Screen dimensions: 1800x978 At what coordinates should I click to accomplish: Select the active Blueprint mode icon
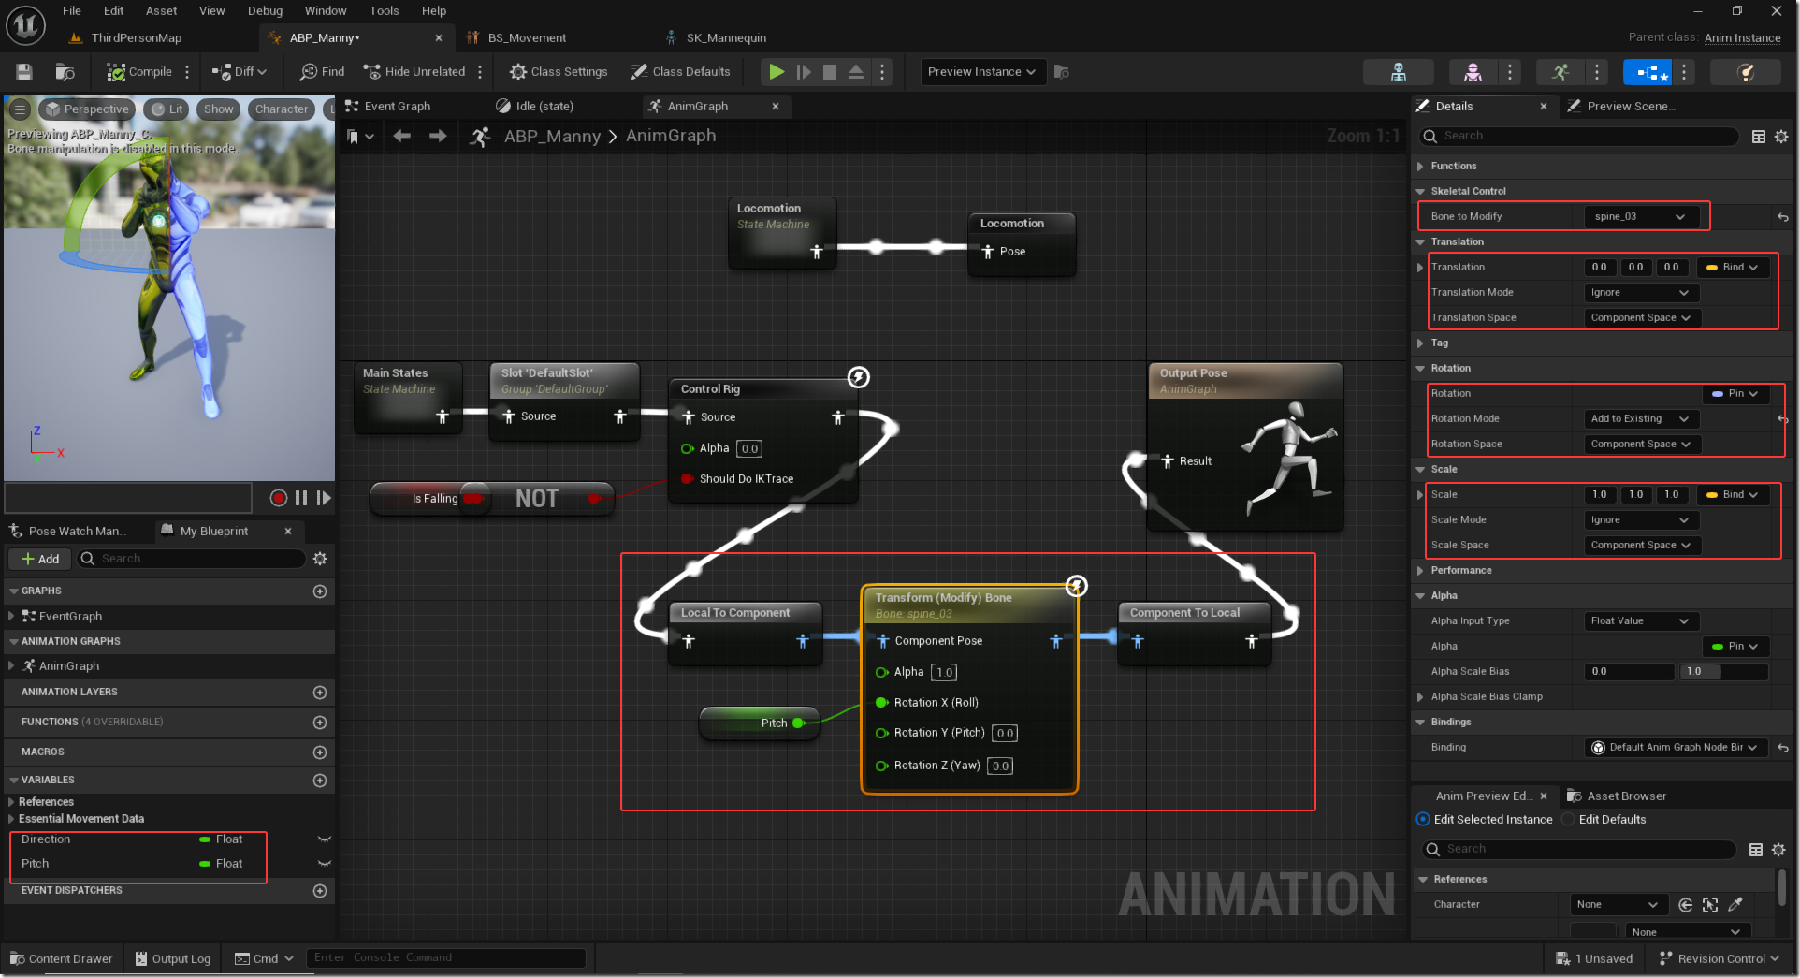1648,72
